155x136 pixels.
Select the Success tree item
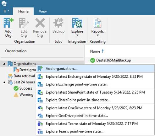coord(26,88)
